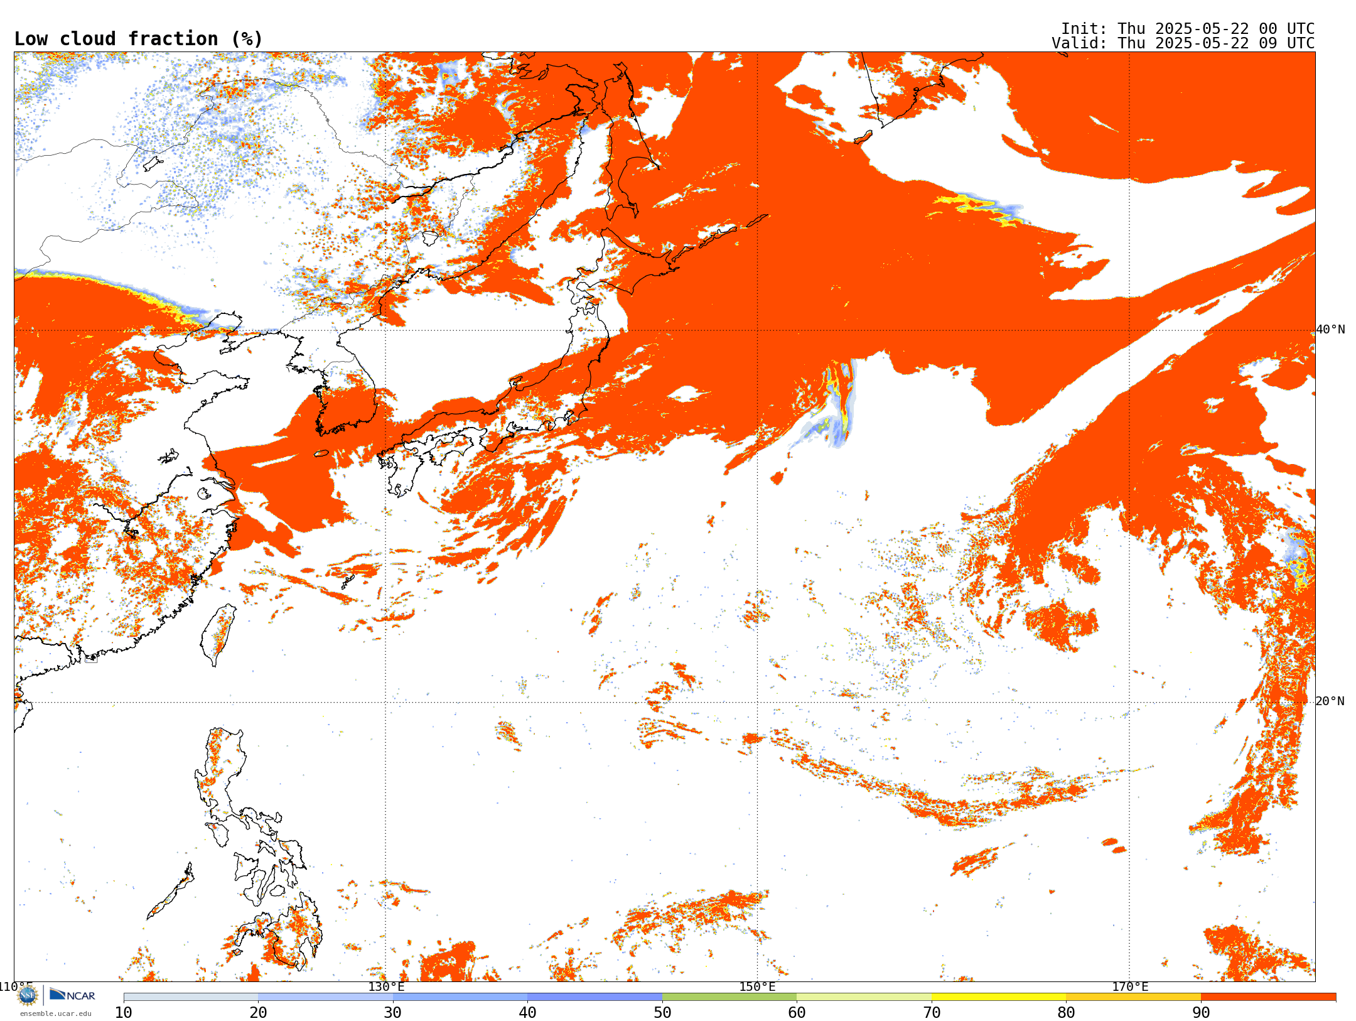Pick the 50-60 green colorbar segment
The image size is (1356, 1021).
coord(729,997)
